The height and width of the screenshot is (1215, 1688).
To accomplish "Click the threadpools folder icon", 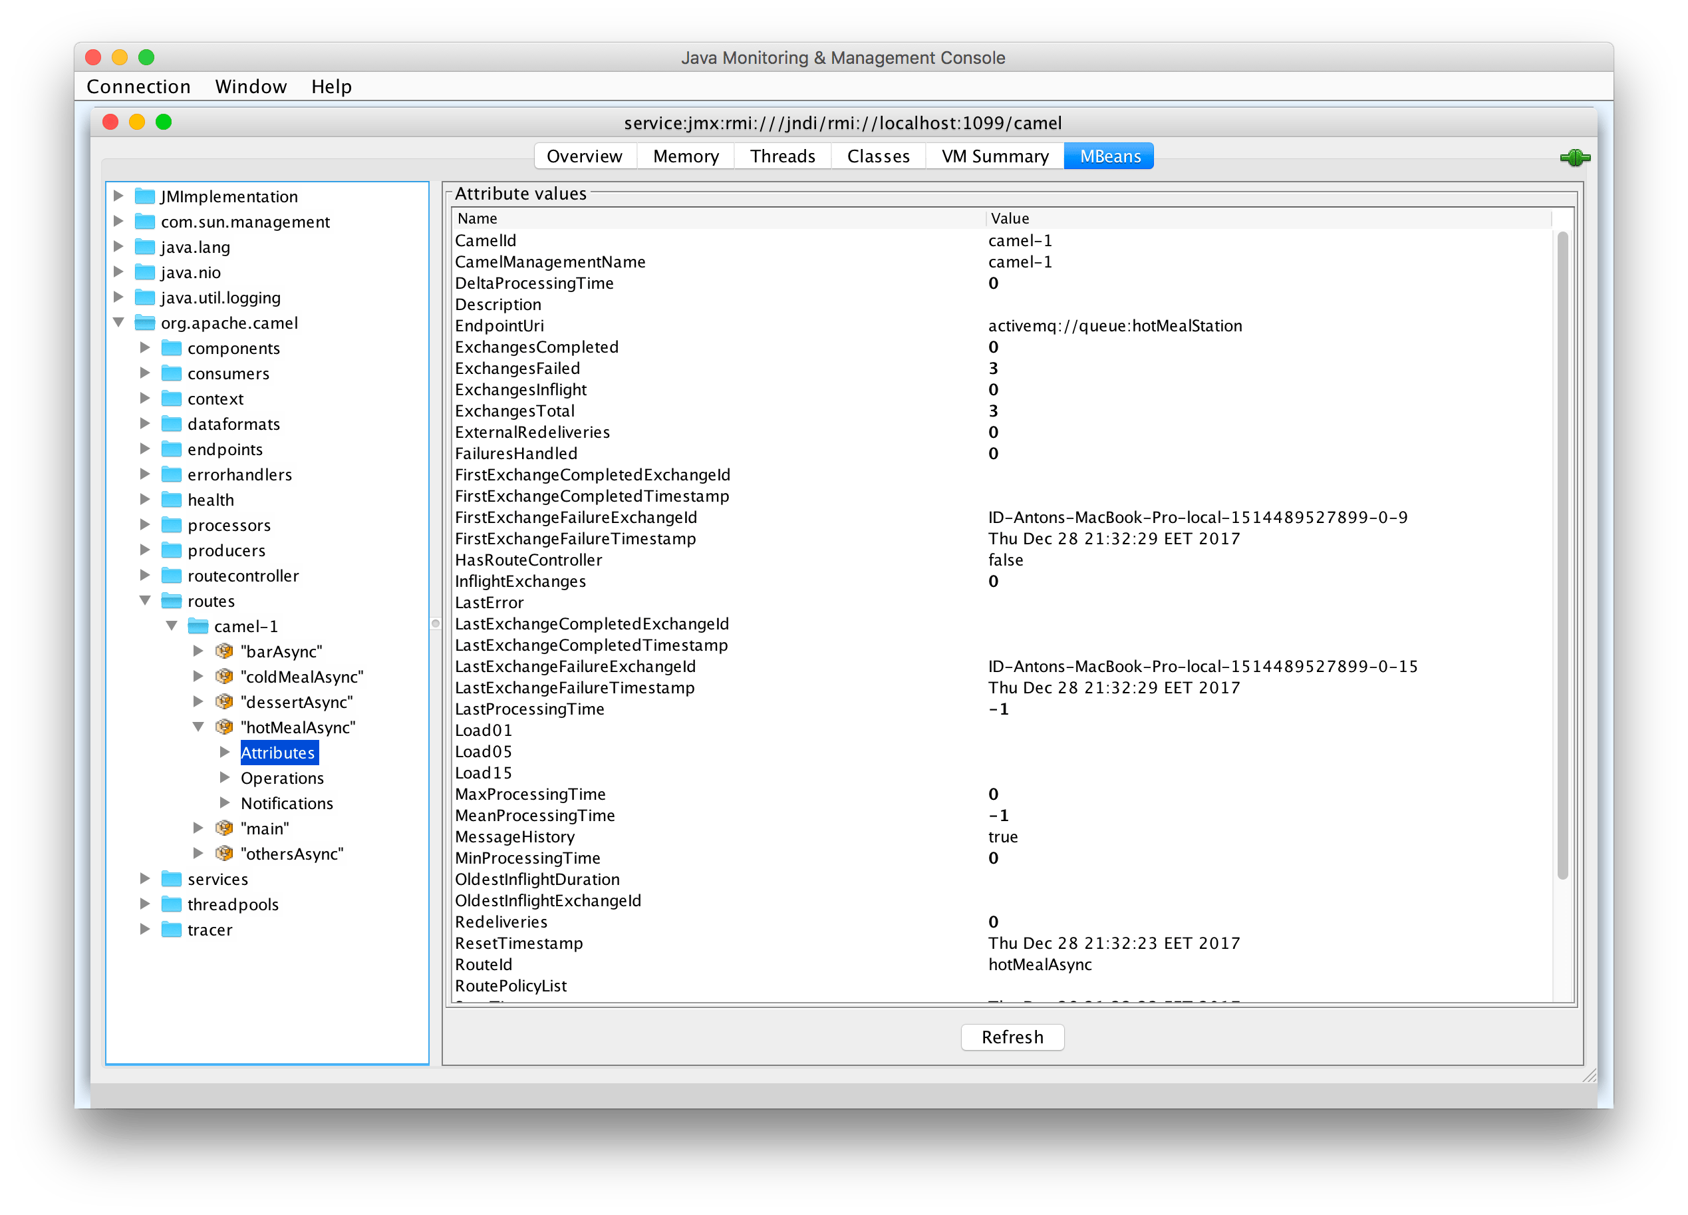I will pyautogui.click(x=171, y=904).
